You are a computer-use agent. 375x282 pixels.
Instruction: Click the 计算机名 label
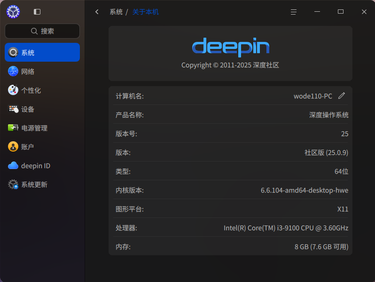click(x=130, y=96)
